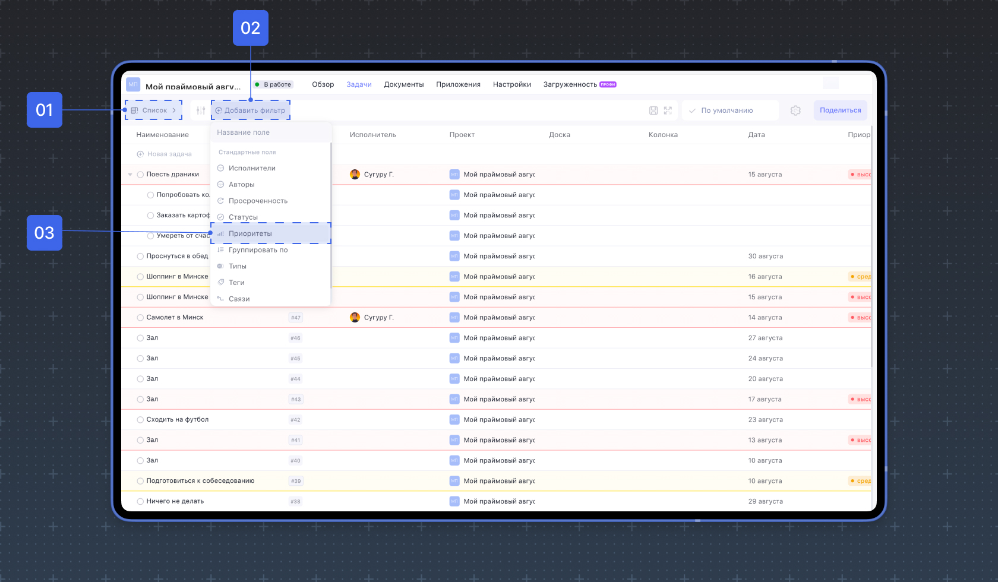Click the face icon beside Авторы

[x=220, y=185]
